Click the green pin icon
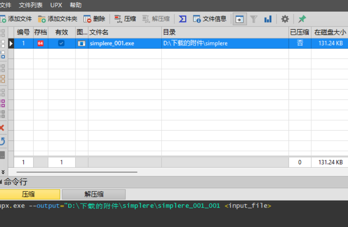The image size is (348, 227). pyautogui.click(x=302, y=19)
